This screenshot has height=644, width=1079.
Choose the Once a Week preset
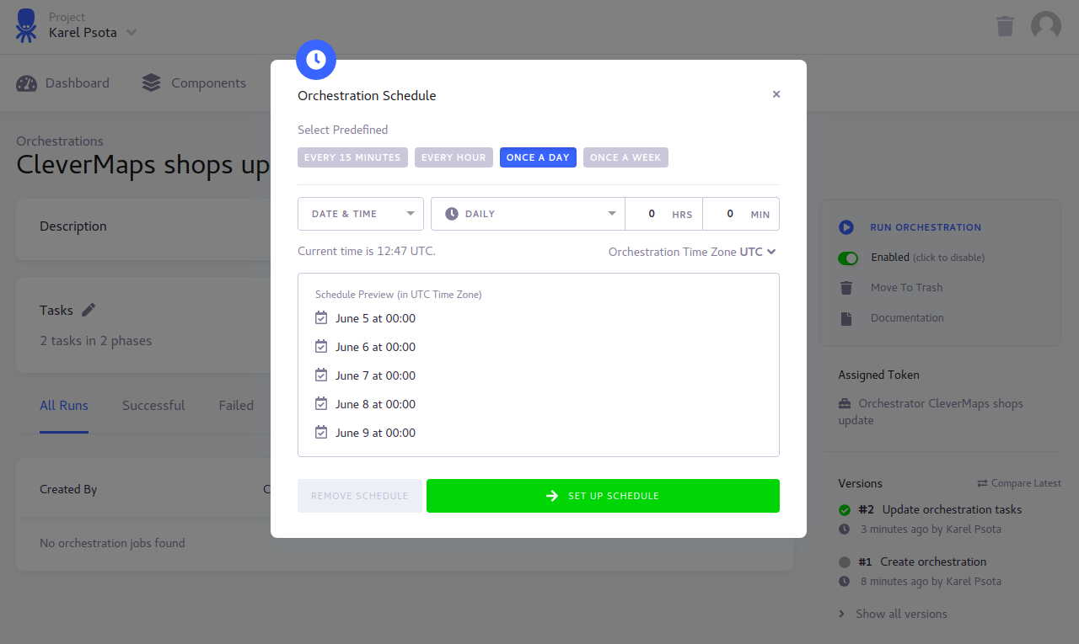click(625, 157)
